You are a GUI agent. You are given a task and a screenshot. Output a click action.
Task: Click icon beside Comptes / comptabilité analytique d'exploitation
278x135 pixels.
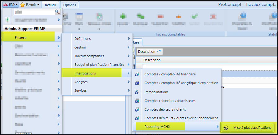click(137, 83)
